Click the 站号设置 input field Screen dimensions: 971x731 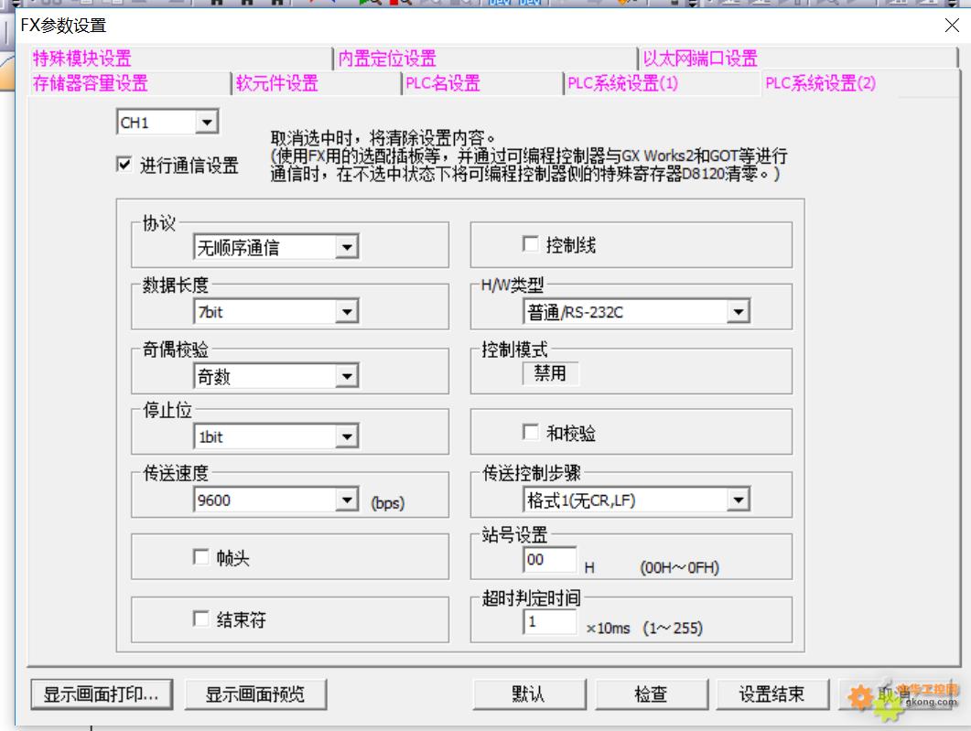click(x=550, y=560)
